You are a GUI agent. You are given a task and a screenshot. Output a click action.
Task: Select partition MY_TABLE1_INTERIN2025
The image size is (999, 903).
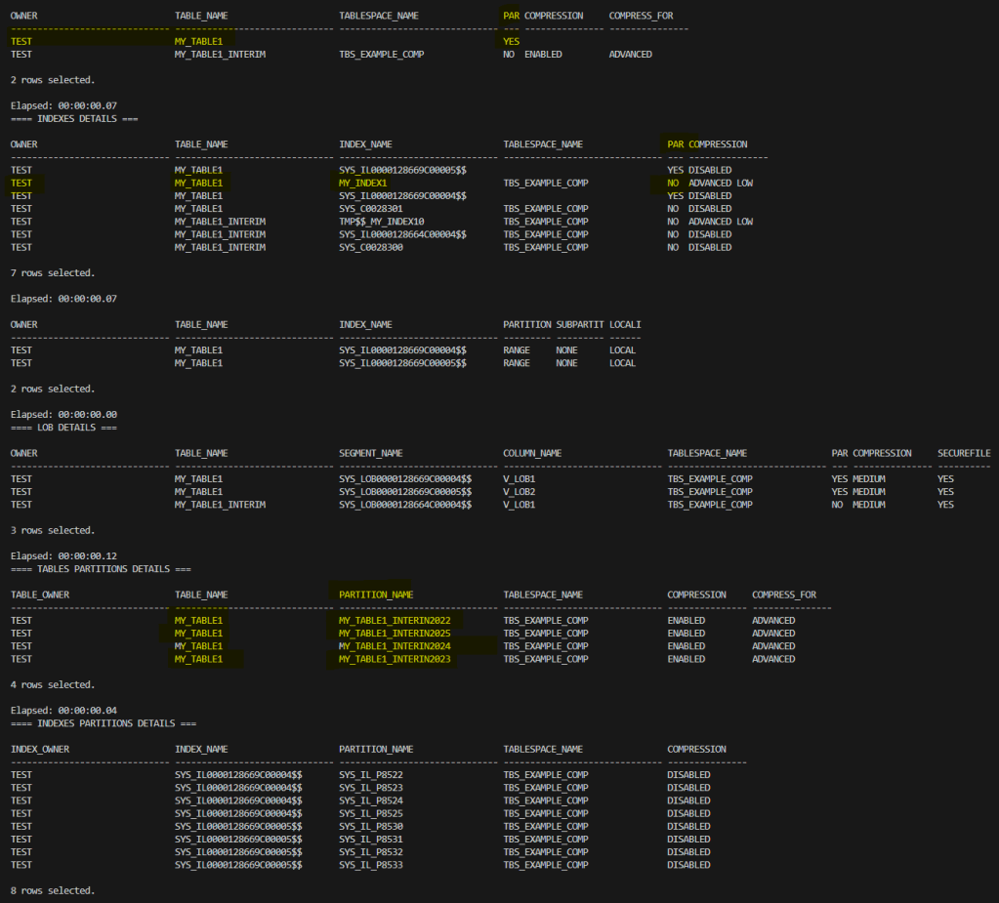pos(398,634)
